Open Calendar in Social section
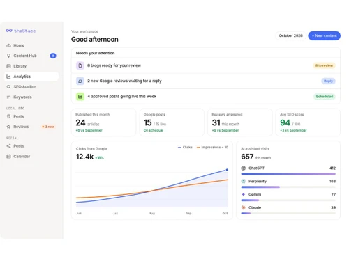 tap(31, 157)
